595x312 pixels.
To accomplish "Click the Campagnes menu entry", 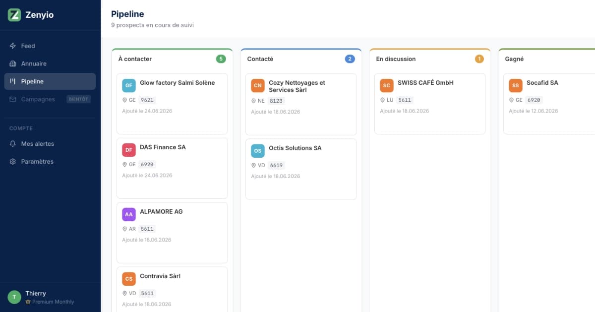I will coord(50,99).
